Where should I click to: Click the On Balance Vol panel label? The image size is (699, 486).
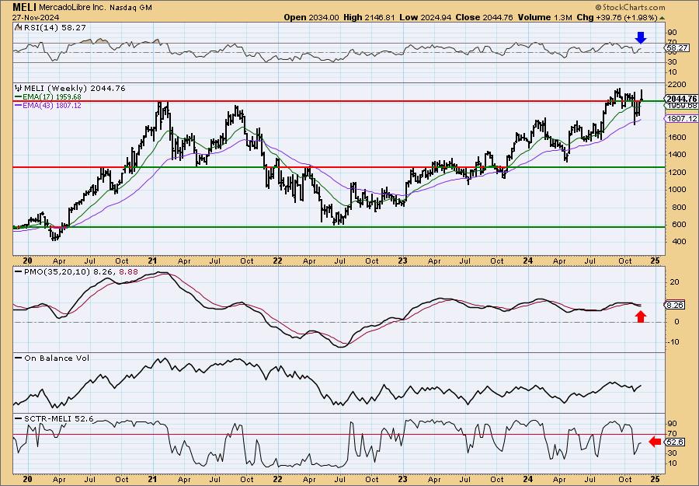click(x=57, y=358)
